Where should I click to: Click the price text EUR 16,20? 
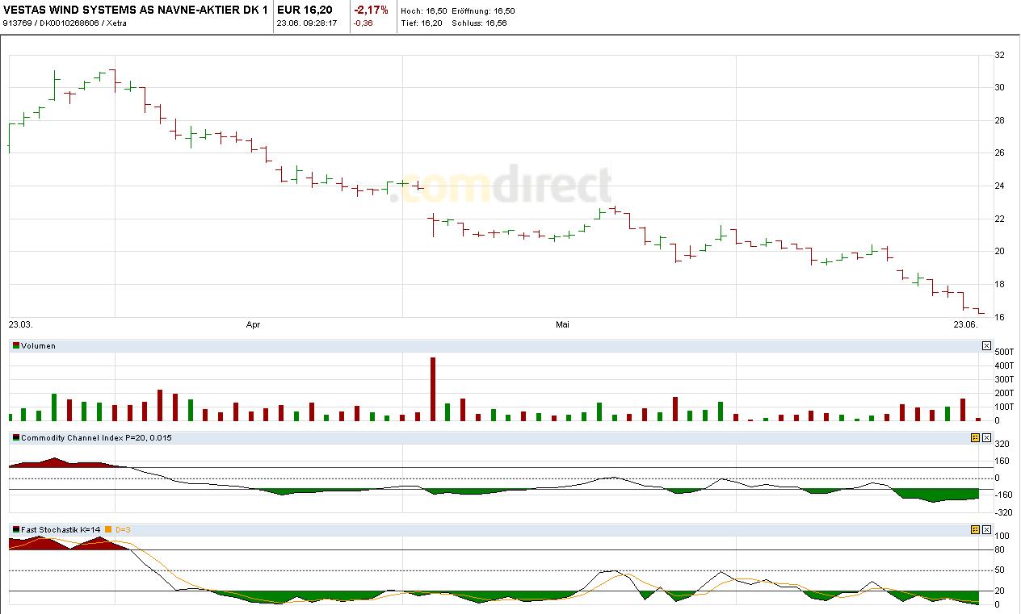303,10
